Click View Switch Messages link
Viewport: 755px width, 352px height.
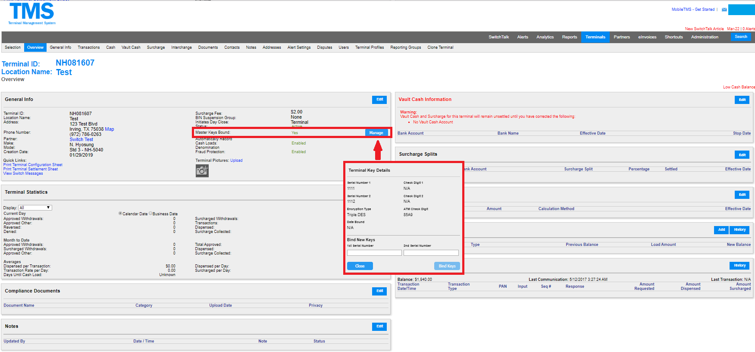(x=23, y=173)
